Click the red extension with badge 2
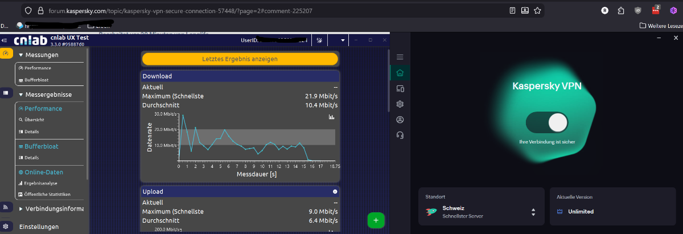 [x=656, y=10]
